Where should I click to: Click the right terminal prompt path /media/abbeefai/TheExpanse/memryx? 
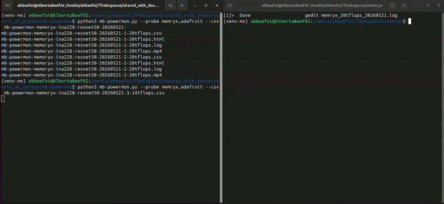click(x=358, y=21)
